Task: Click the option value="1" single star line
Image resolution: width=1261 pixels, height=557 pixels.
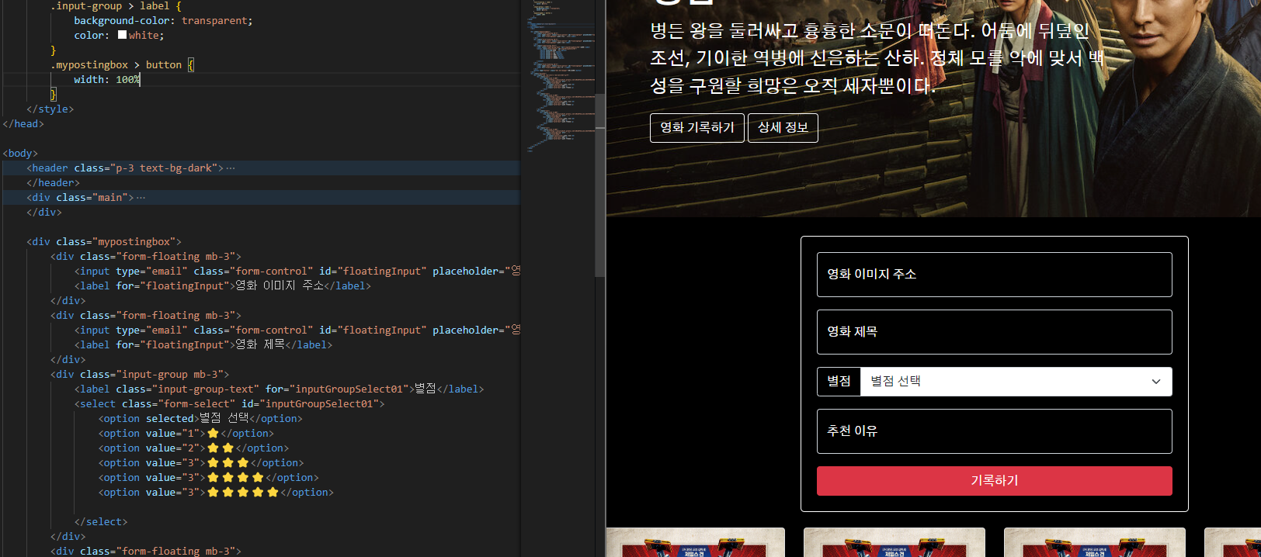Action: coord(186,434)
